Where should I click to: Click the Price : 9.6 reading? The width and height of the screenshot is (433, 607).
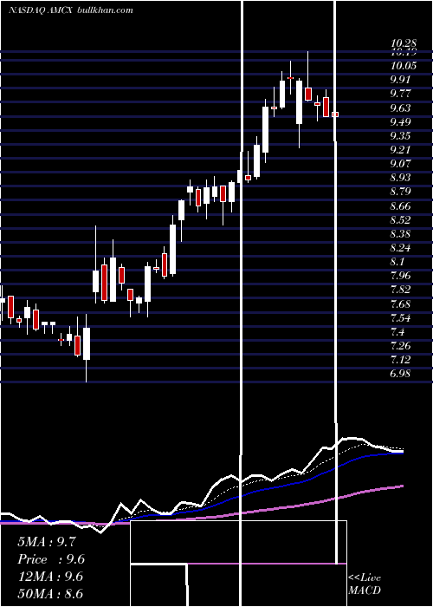[51, 559]
